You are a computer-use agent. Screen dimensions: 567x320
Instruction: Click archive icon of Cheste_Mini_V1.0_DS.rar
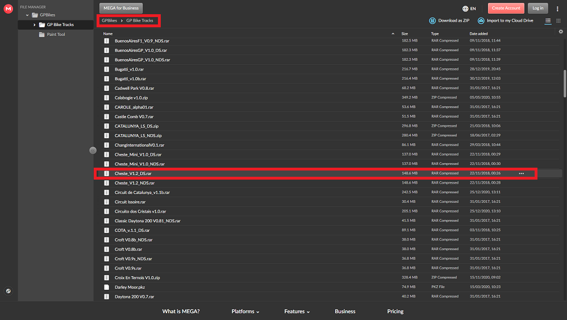(x=106, y=155)
